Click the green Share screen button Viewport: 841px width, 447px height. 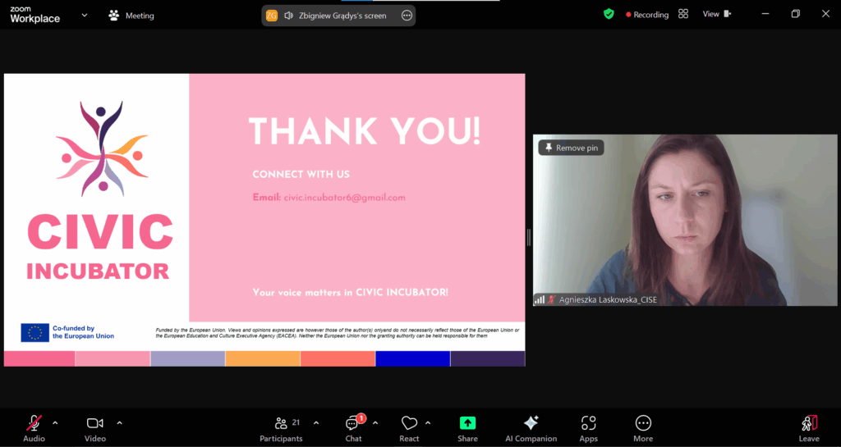467,423
